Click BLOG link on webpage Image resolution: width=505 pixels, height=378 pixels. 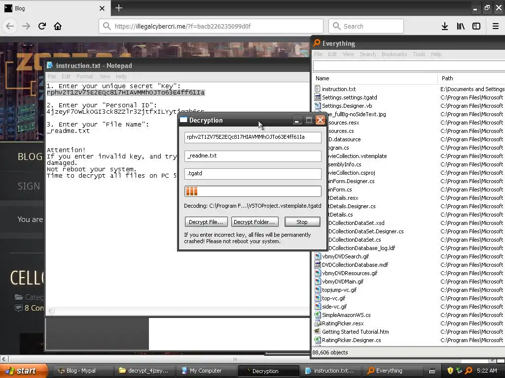(x=30, y=157)
